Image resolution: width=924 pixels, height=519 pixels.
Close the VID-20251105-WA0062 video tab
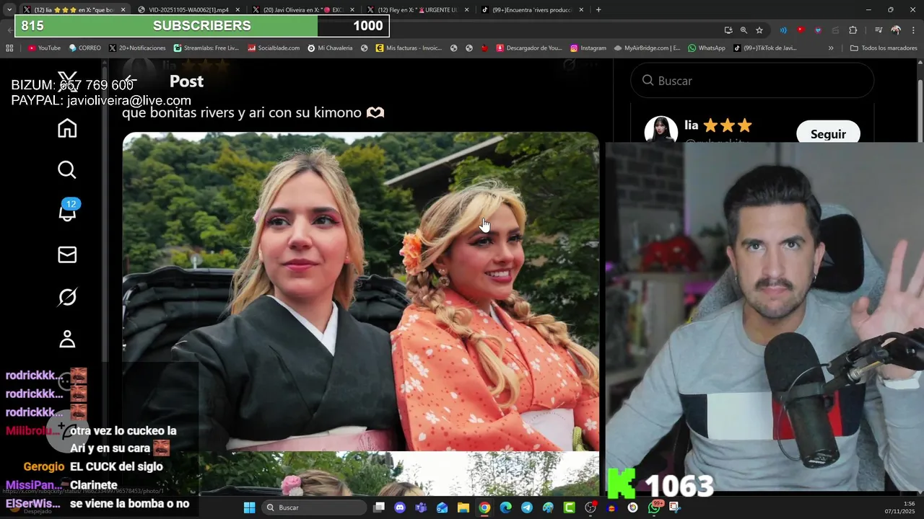pyautogui.click(x=237, y=10)
